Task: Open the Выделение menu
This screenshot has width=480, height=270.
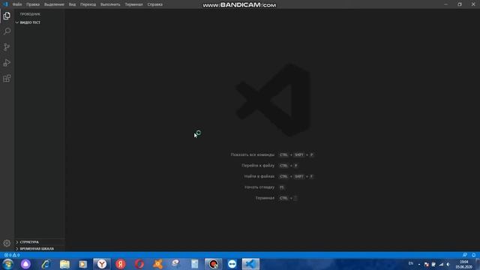Action: pyautogui.click(x=54, y=4)
